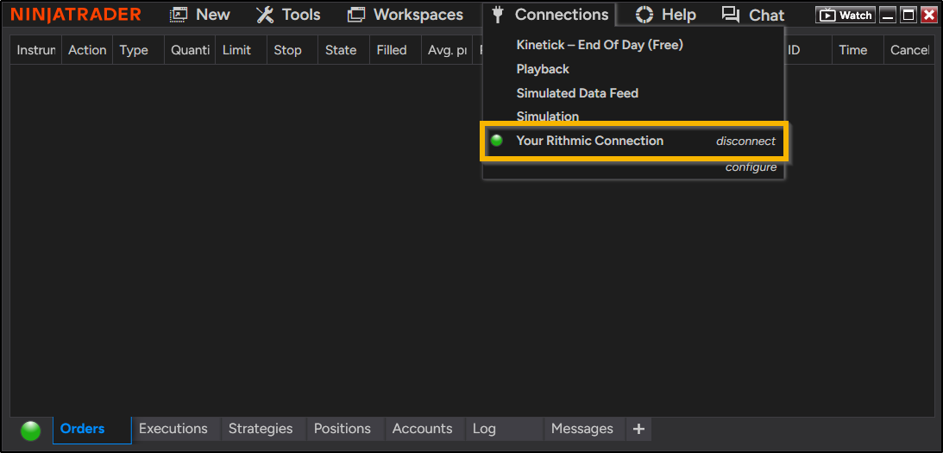
Task: Open the Chat menu
Action: (x=753, y=15)
